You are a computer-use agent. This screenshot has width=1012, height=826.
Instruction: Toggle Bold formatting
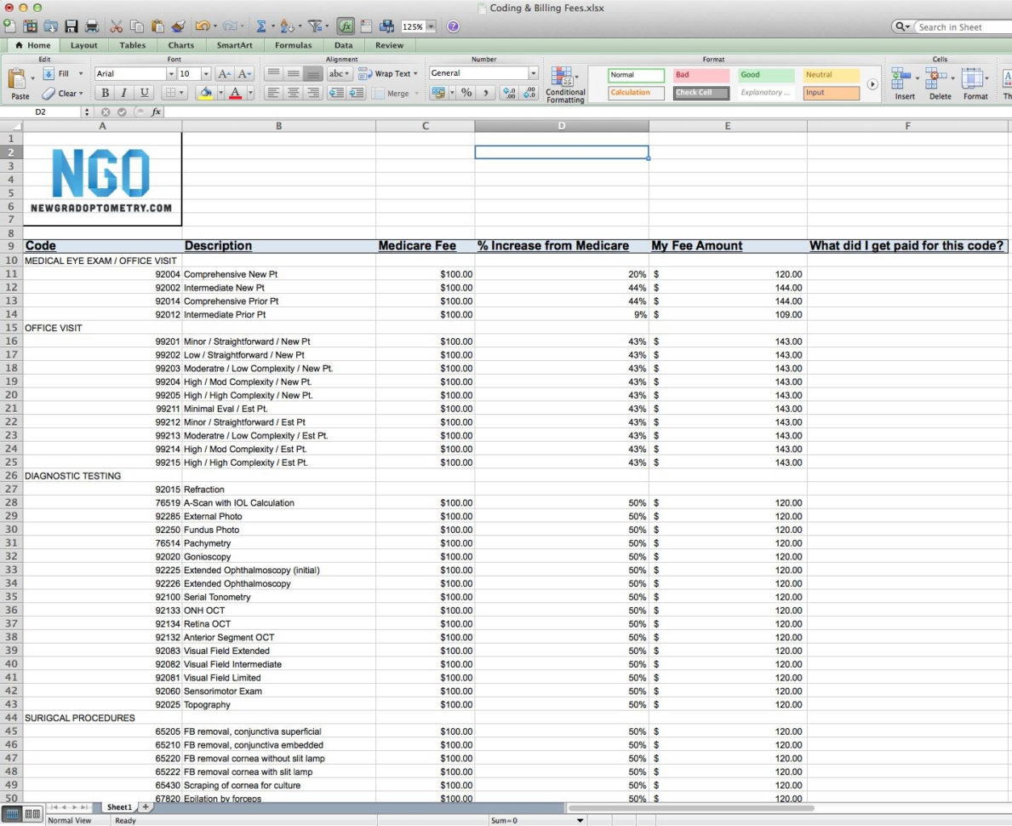105,92
